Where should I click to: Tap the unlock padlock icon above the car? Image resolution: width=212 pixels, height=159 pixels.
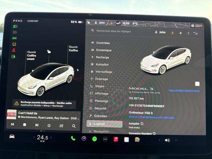pos(49,51)
